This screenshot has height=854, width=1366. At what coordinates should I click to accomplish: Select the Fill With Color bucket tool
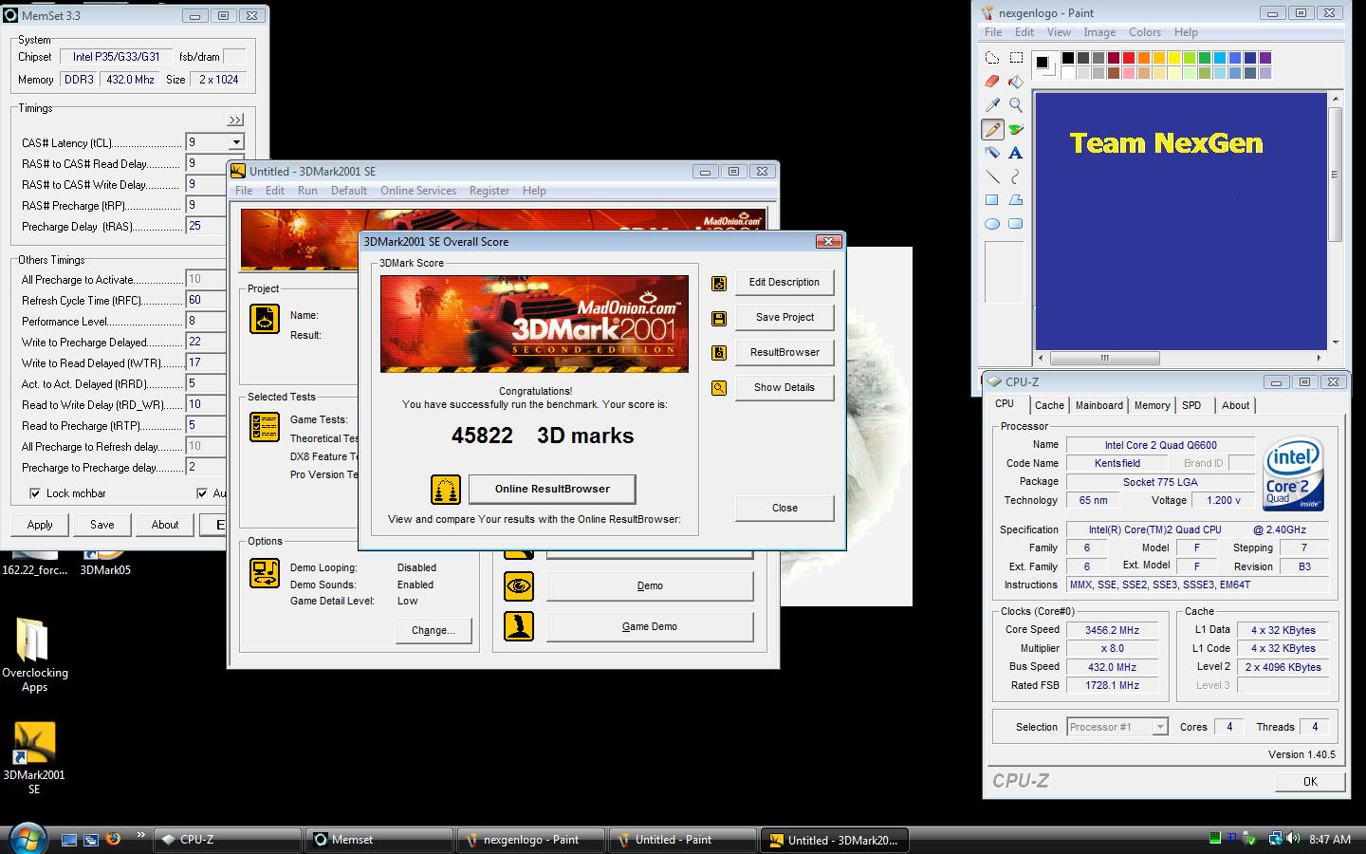(x=1016, y=82)
